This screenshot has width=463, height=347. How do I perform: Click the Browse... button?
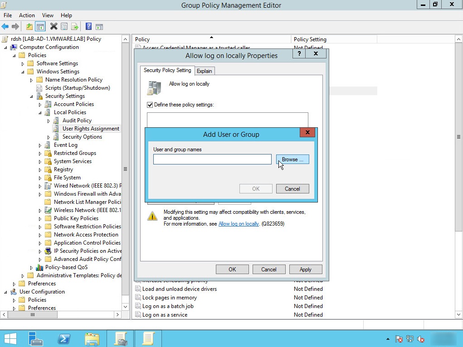click(292, 159)
